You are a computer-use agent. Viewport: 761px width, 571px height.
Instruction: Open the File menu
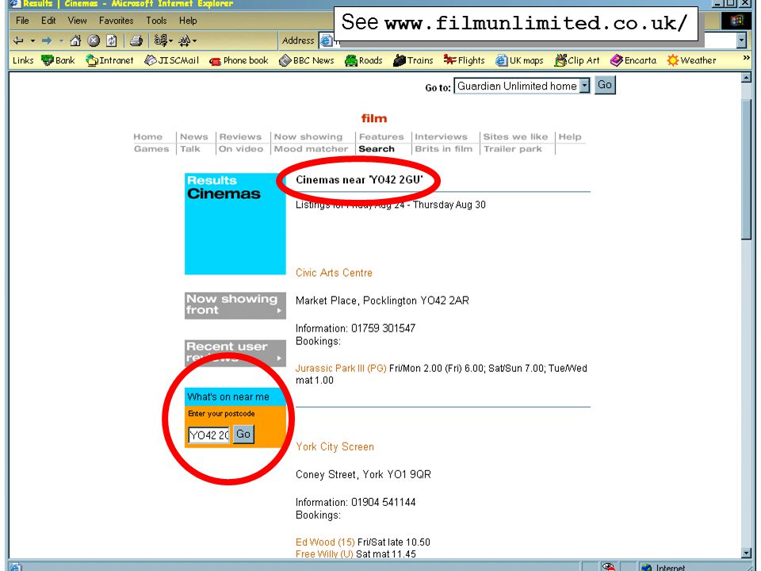point(22,21)
